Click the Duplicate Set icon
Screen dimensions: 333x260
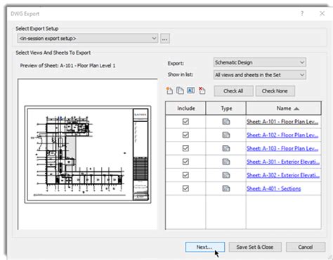coord(180,90)
